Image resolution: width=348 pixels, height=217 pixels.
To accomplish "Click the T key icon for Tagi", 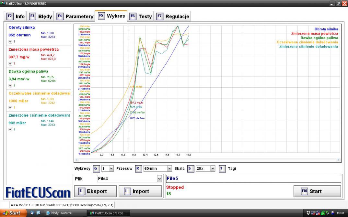I will point(222,168).
